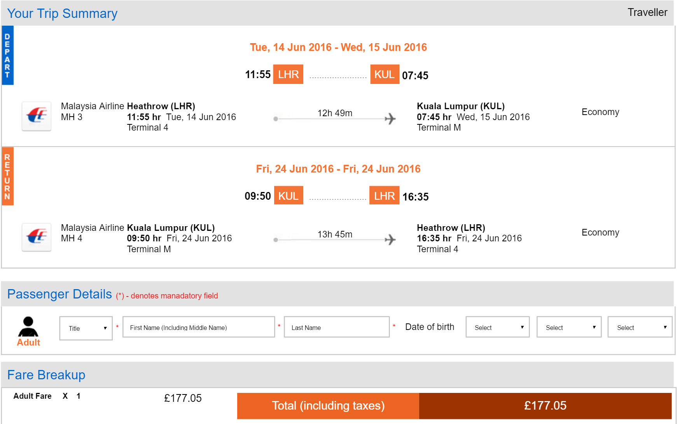Image resolution: width=677 pixels, height=424 pixels.
Task: Click the orange KUL arrival badge at 07:45
Action: pyautogui.click(x=385, y=74)
